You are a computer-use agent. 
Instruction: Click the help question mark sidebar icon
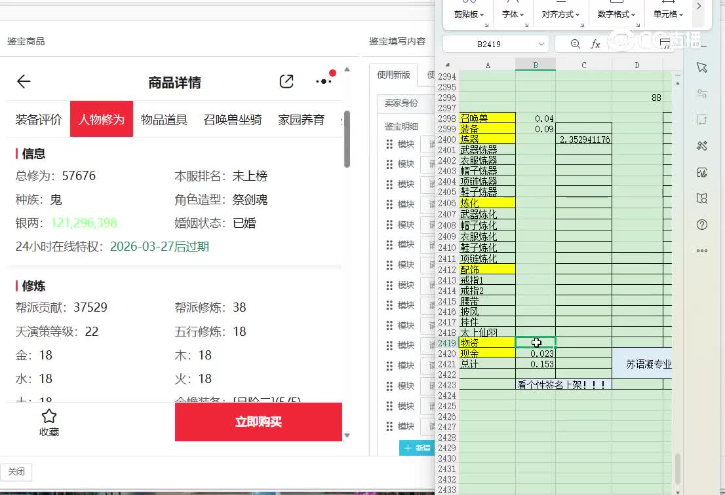[702, 225]
